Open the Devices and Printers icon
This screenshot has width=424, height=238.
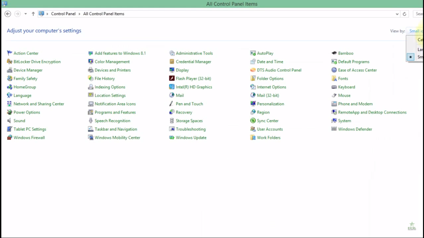[91, 70]
